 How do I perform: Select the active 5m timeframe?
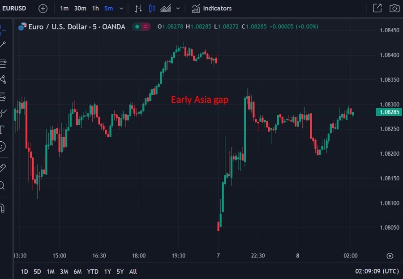108,9
